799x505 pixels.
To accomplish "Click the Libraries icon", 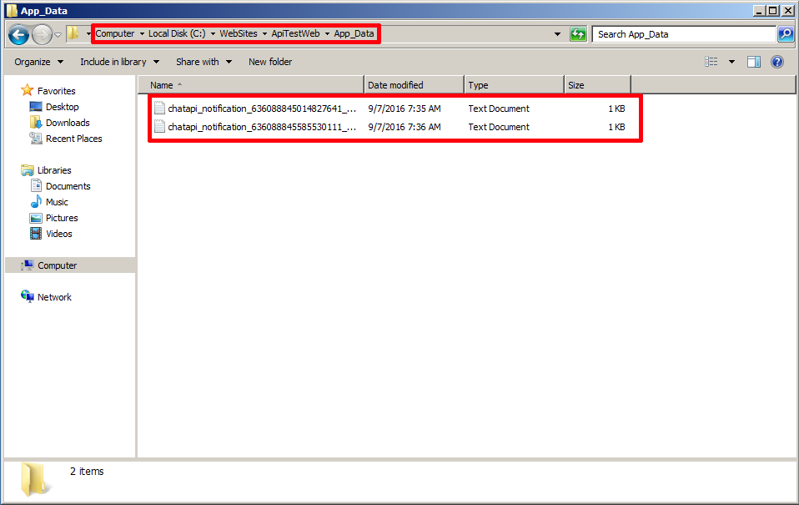I will [27, 170].
